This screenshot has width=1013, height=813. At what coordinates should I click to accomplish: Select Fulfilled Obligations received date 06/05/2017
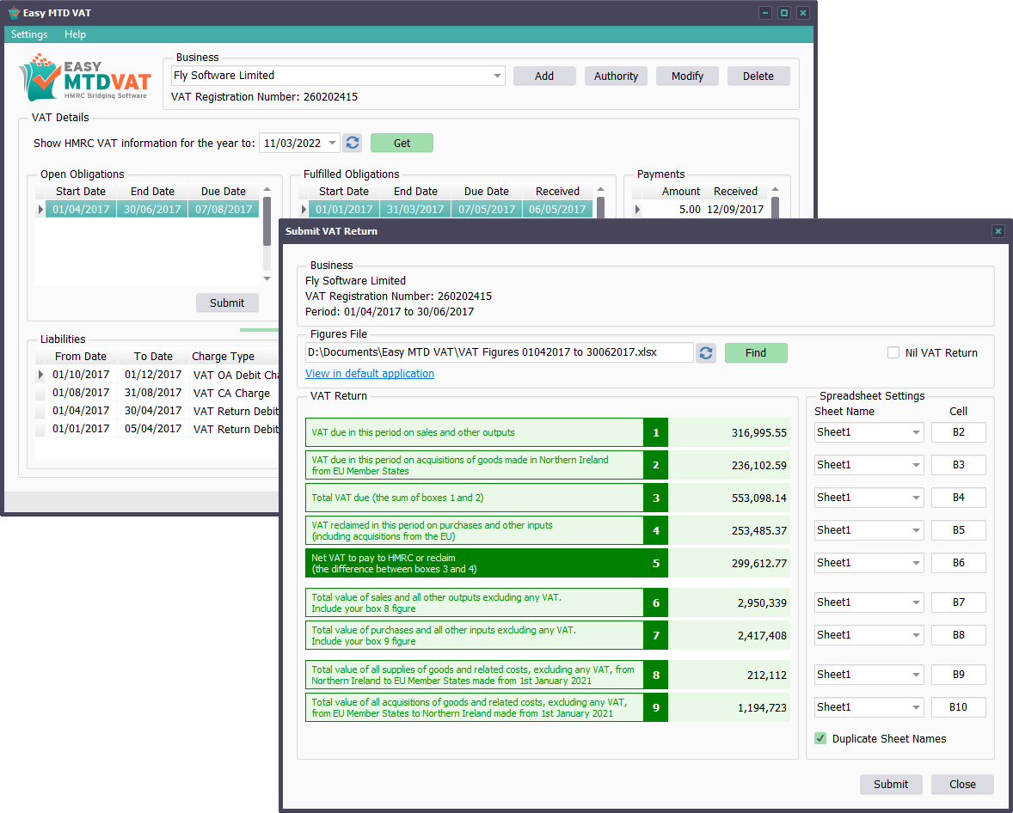[x=557, y=209]
